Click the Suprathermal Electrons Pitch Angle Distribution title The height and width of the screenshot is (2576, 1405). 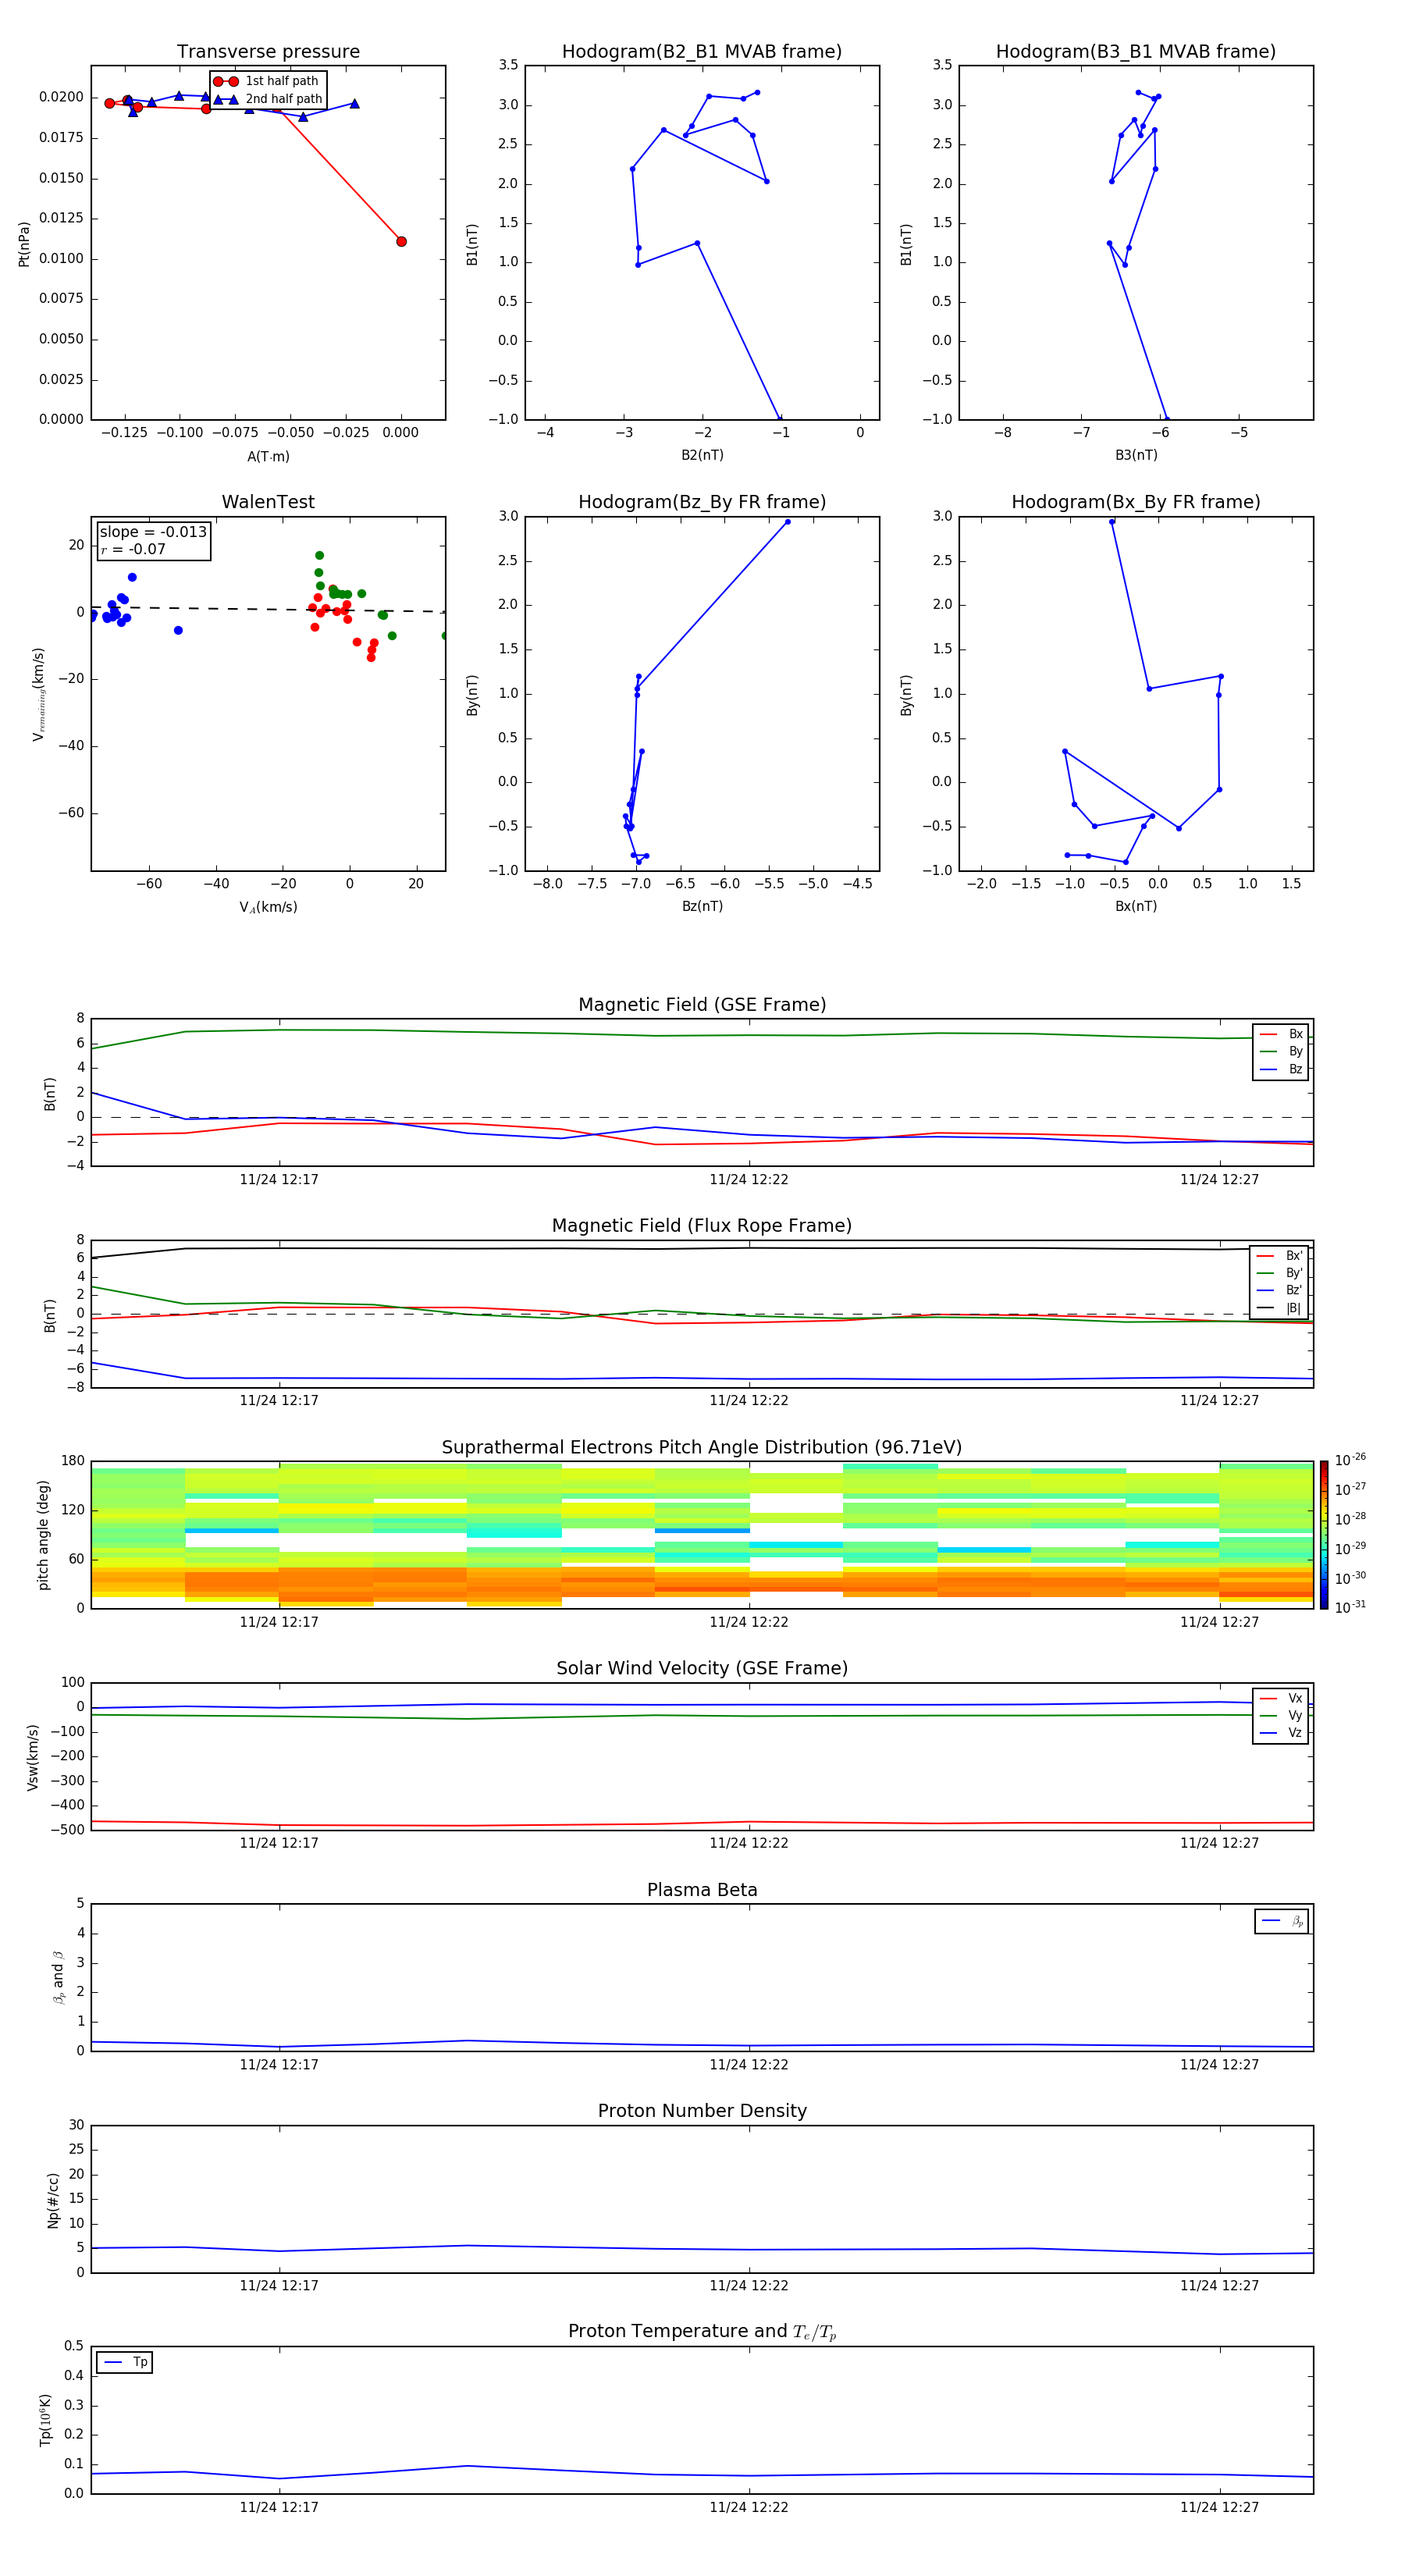point(702,1448)
